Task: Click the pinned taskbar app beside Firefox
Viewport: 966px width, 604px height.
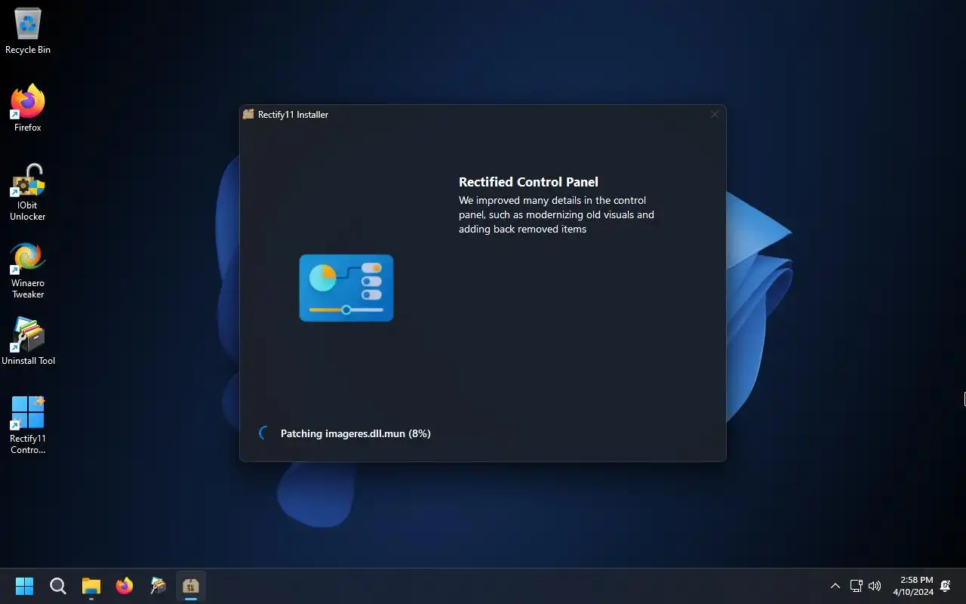Action: click(x=158, y=586)
